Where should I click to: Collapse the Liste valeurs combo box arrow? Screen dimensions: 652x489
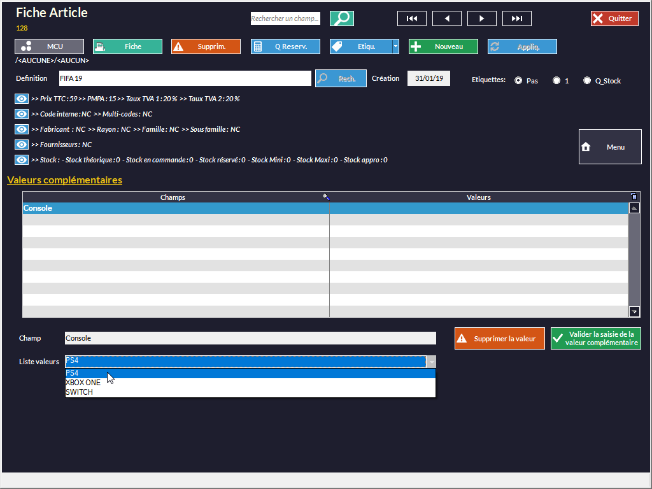click(x=431, y=362)
